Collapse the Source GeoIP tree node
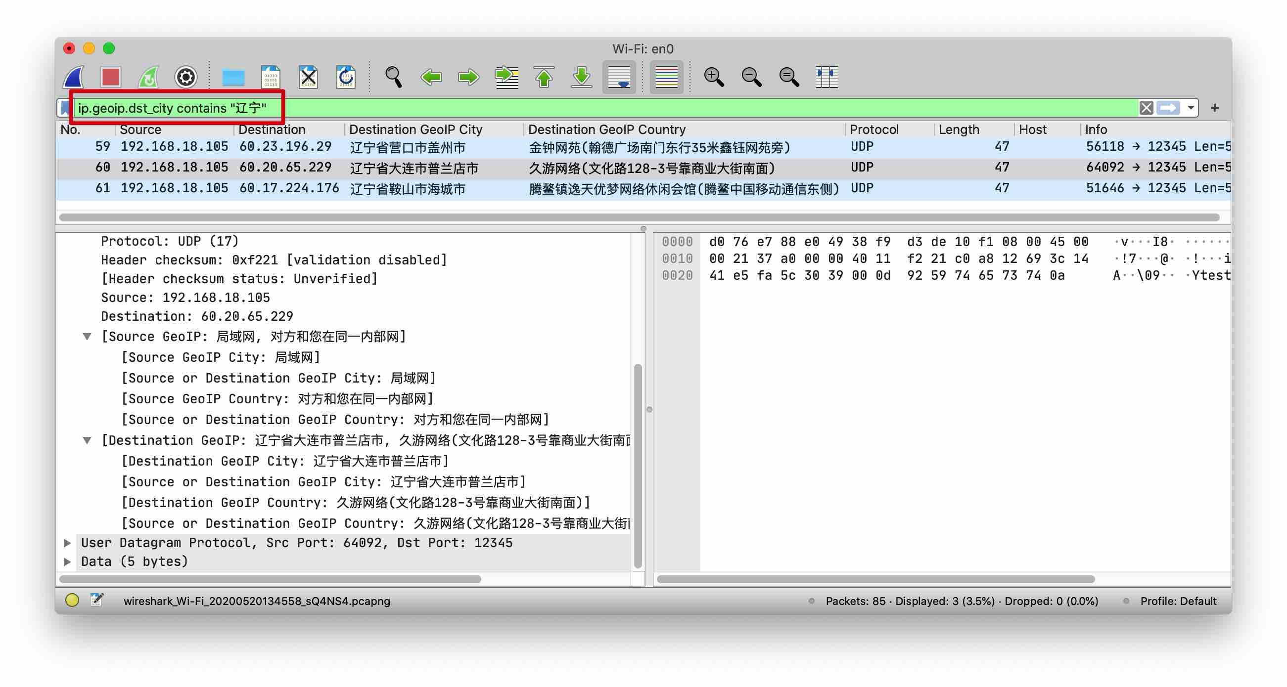The width and height of the screenshot is (1287, 687). pyautogui.click(x=87, y=337)
